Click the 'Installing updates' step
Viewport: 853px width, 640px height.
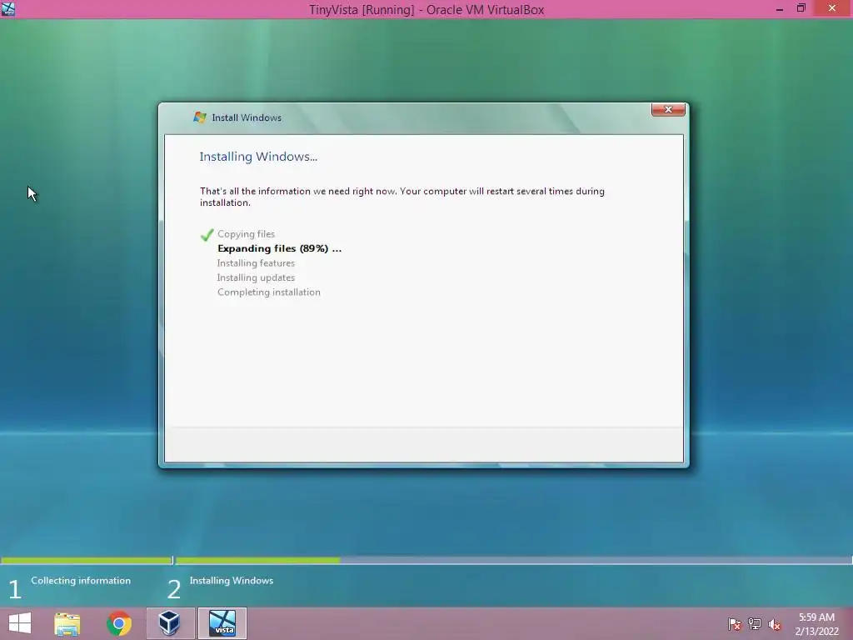(256, 277)
